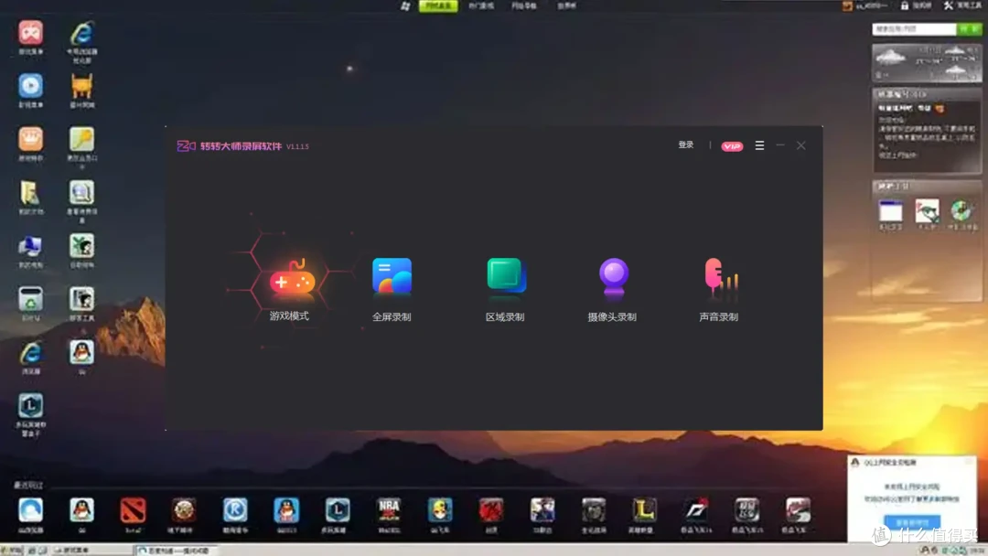Launch the first blue cloud dock icon
988x556 pixels.
[x=30, y=510]
